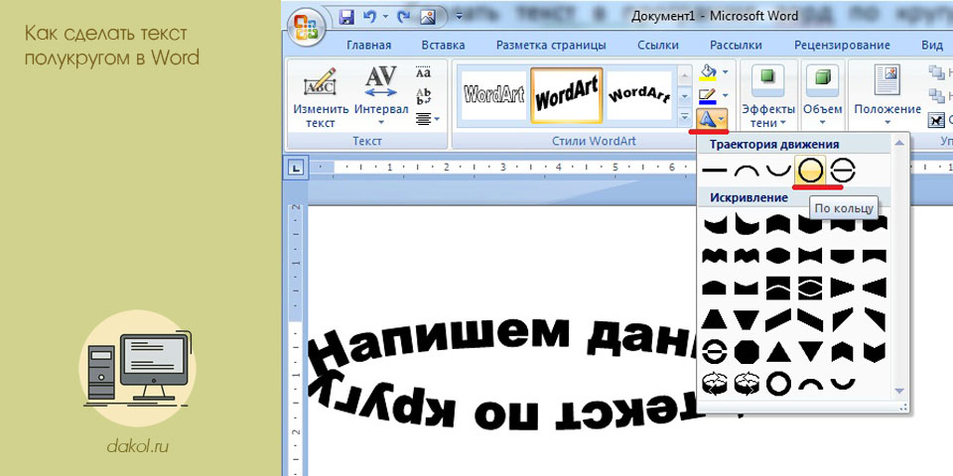The width and height of the screenshot is (953, 476).
Task: Select the chevron up warp shape
Action: 843,351
